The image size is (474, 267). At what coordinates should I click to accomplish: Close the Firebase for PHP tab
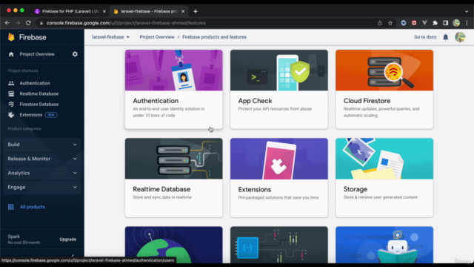point(104,12)
